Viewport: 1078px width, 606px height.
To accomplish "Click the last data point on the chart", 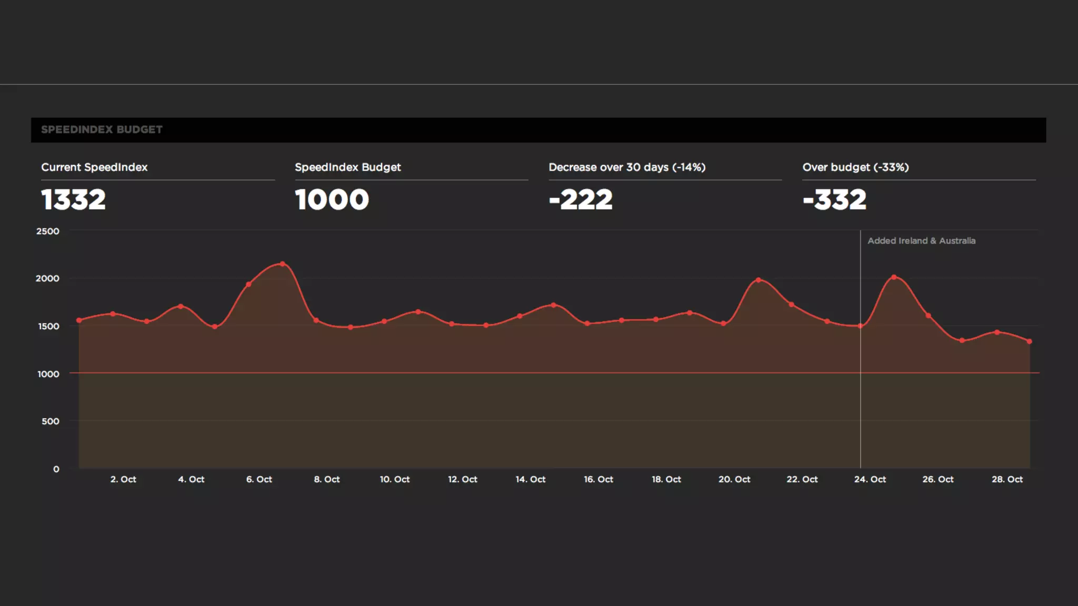I will (1030, 341).
